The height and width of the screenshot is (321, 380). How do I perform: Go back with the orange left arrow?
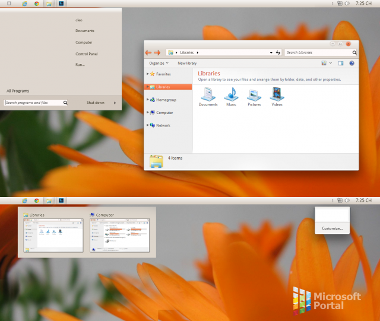click(x=148, y=52)
